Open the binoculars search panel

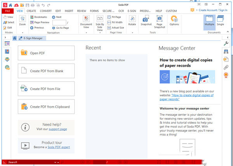click(226, 51)
